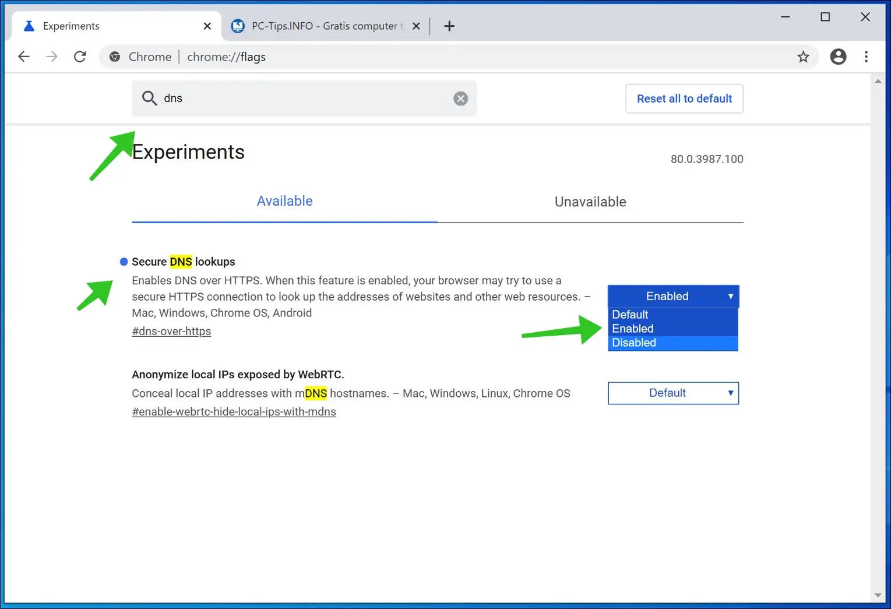The width and height of the screenshot is (891, 609).
Task: Open Chrome's three-dot menu
Action: click(866, 57)
